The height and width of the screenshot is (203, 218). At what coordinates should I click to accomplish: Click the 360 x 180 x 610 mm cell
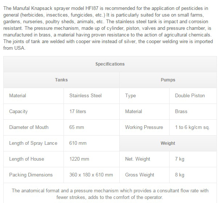(91, 175)
